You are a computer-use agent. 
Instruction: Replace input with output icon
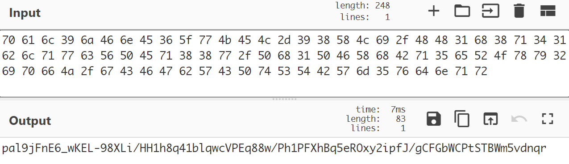pyautogui.click(x=490, y=119)
